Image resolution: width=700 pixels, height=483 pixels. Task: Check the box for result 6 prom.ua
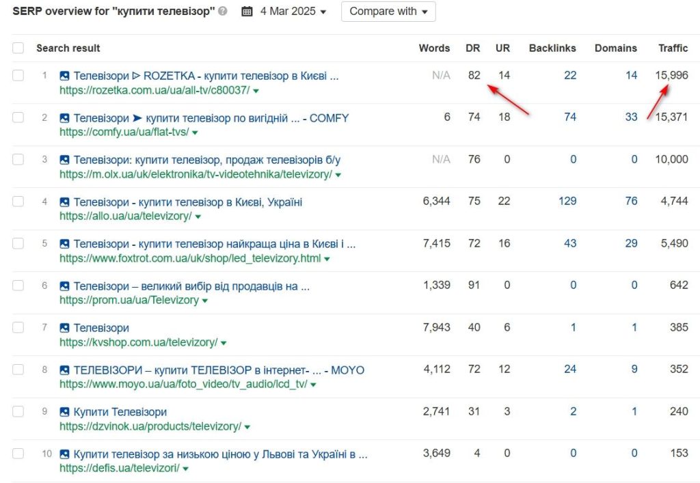click(x=18, y=285)
